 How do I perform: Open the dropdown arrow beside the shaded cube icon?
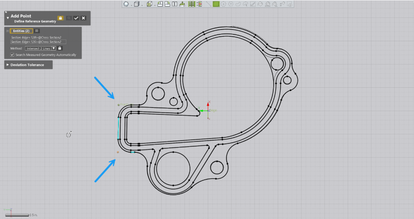coord(142,5)
